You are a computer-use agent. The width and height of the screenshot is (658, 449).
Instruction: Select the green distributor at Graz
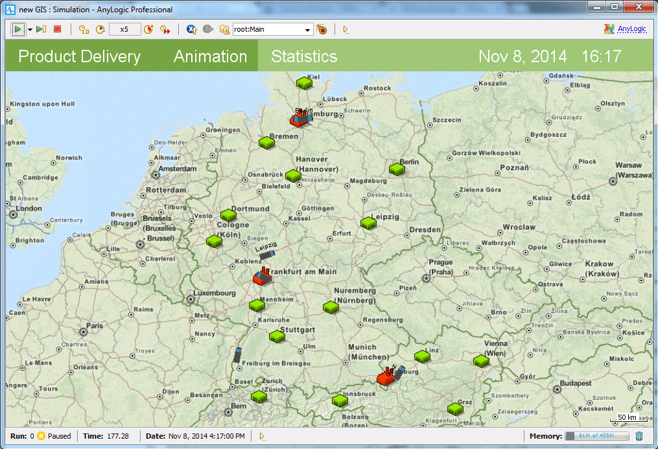tap(455, 408)
